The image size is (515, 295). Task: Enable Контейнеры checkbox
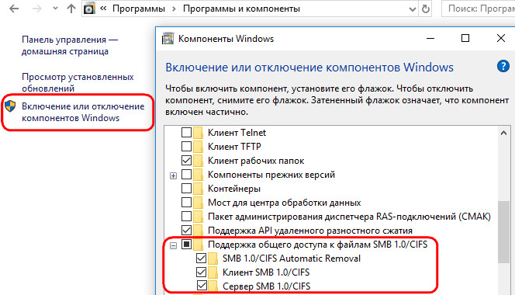point(187,189)
